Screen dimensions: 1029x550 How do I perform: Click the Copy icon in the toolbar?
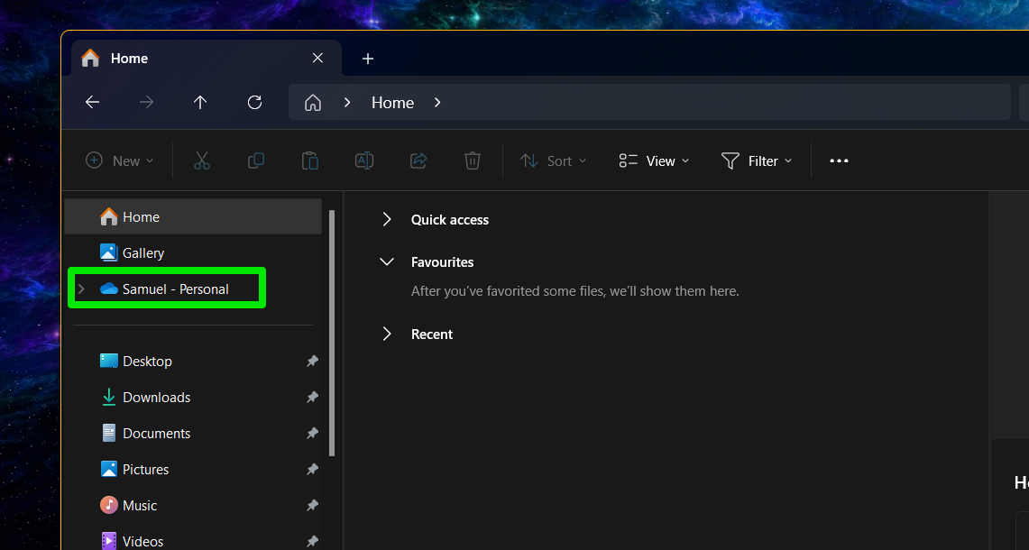click(x=255, y=160)
